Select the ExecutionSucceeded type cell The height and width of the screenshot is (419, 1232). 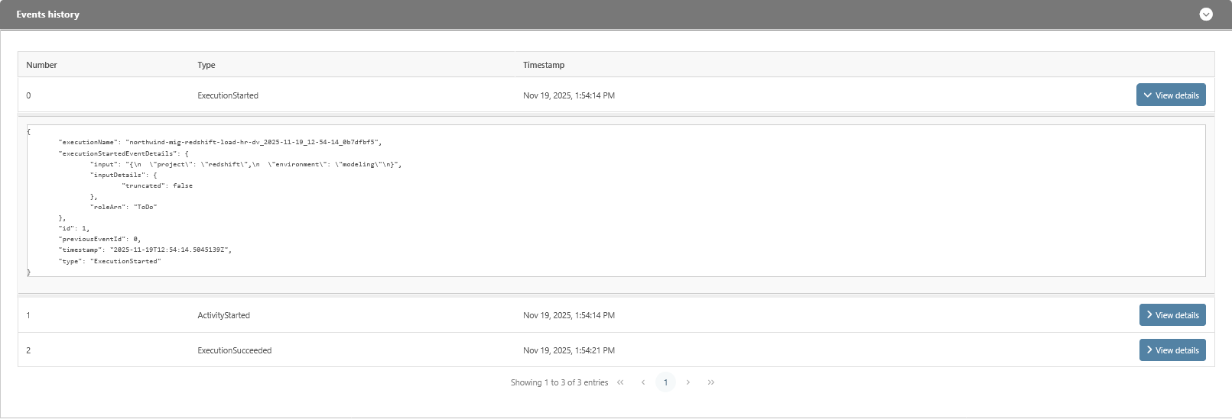235,350
